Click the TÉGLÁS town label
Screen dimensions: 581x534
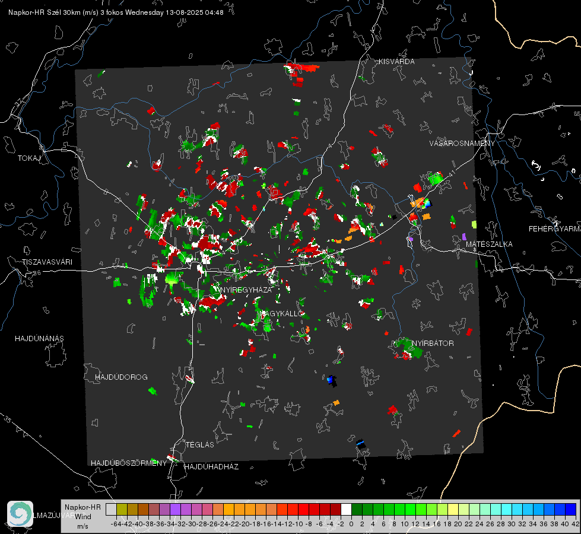pyautogui.click(x=200, y=445)
